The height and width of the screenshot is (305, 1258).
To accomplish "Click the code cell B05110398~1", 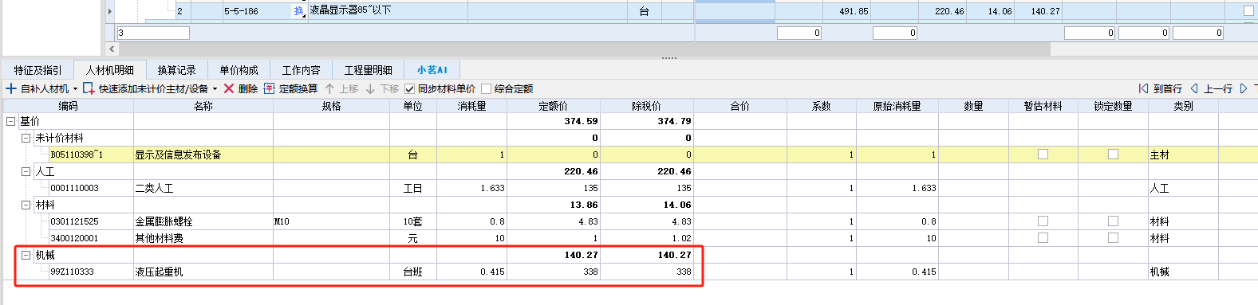I will point(91,154).
